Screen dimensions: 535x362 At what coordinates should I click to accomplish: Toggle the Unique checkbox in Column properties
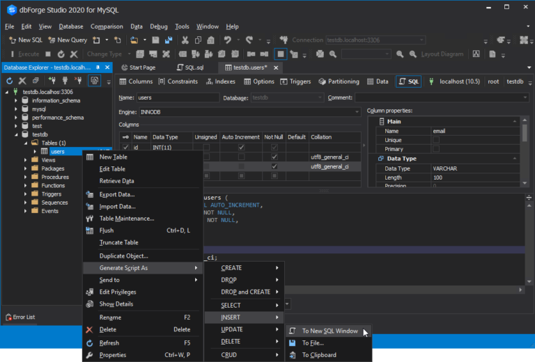pyautogui.click(x=436, y=140)
